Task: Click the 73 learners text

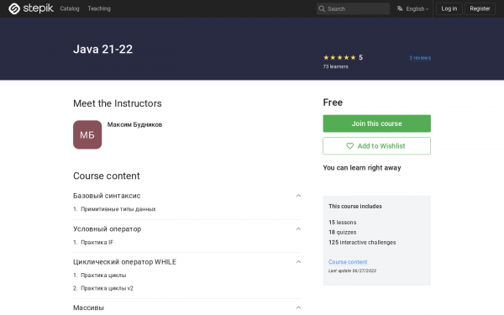Action: [335, 66]
